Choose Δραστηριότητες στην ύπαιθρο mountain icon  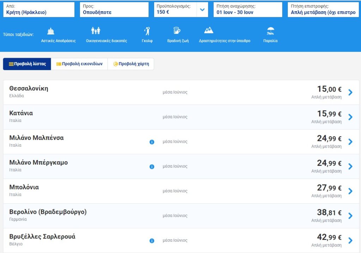209,31
